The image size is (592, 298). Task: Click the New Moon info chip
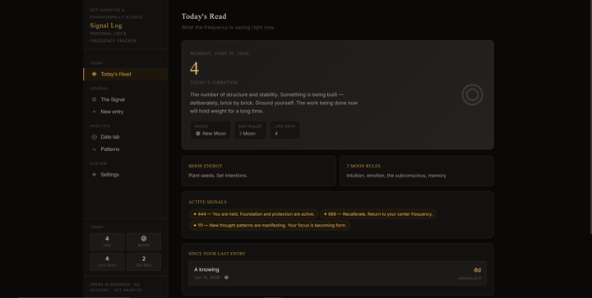pos(210,130)
